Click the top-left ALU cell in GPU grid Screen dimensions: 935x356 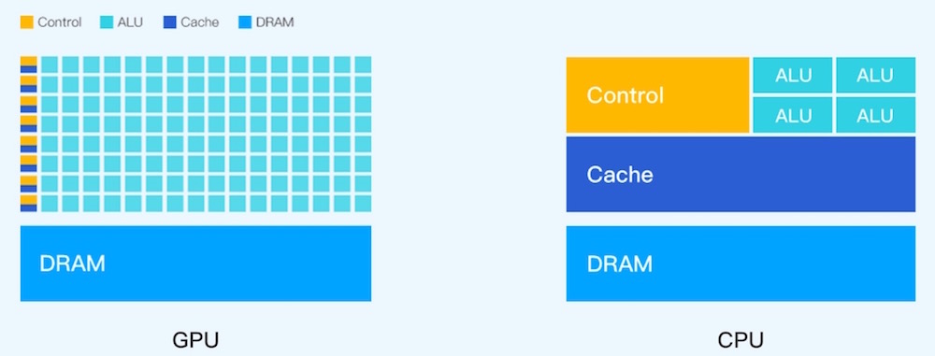point(50,64)
